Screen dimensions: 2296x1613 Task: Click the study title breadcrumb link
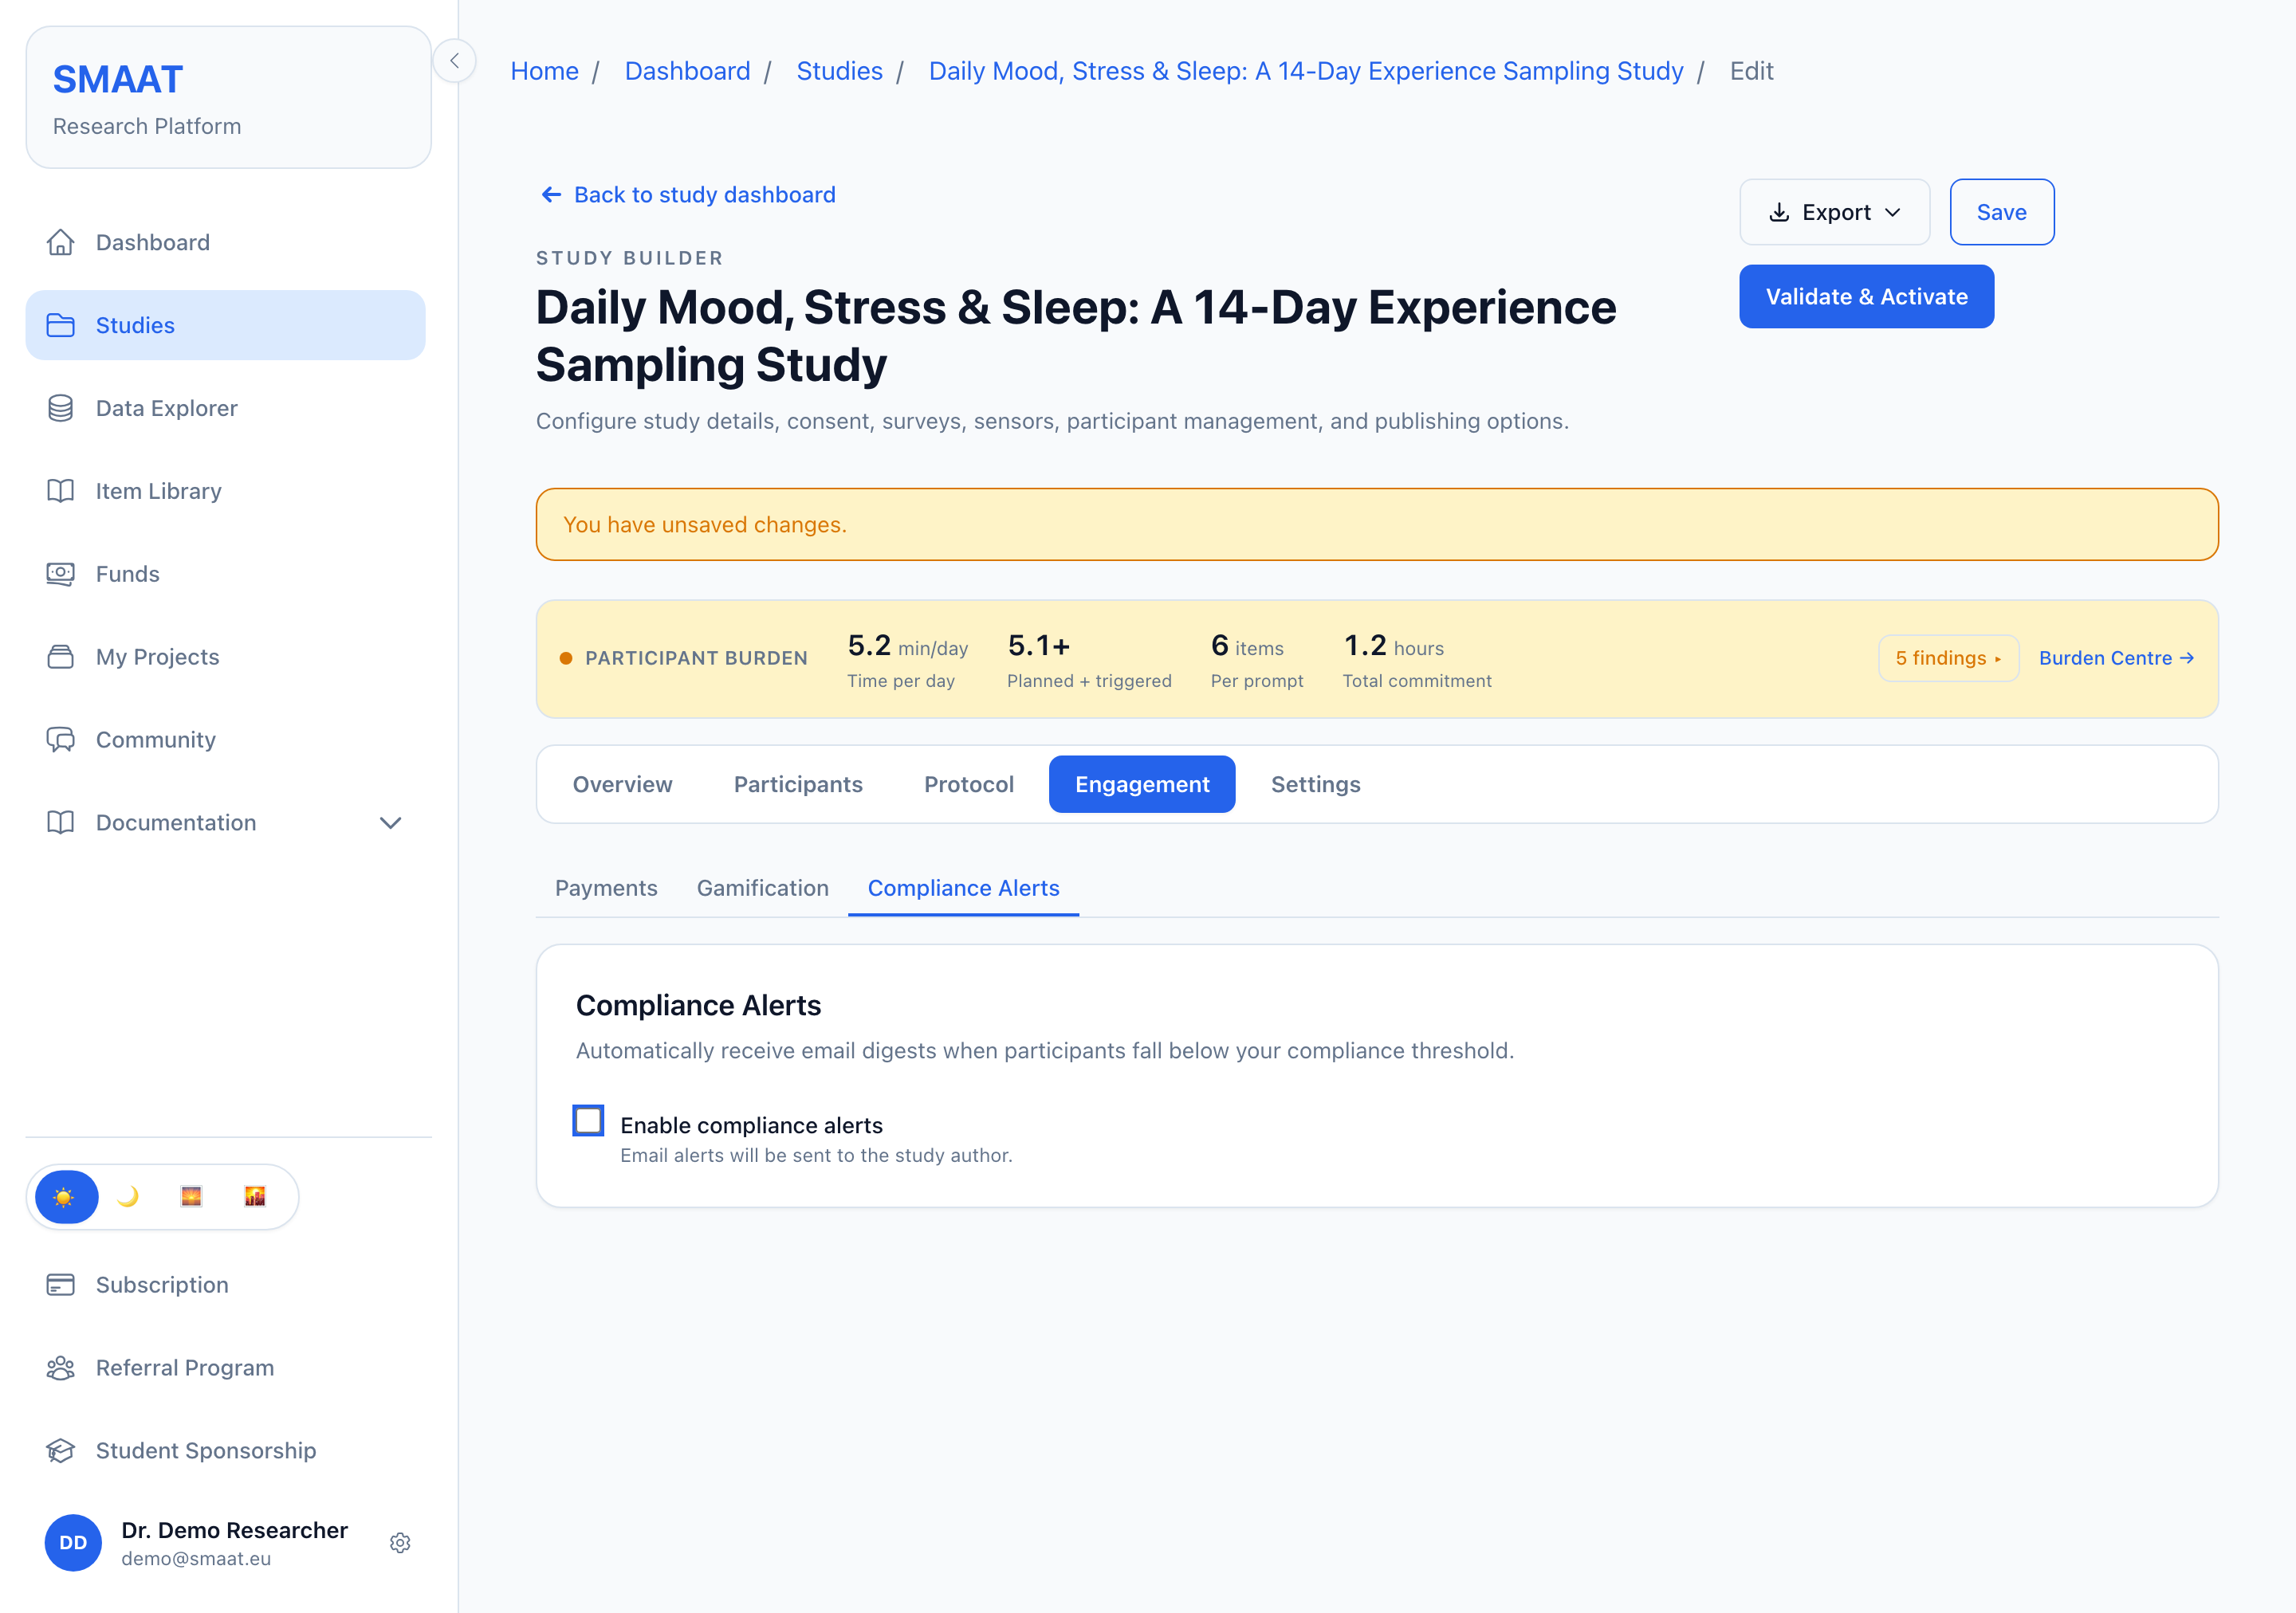[x=1305, y=71]
